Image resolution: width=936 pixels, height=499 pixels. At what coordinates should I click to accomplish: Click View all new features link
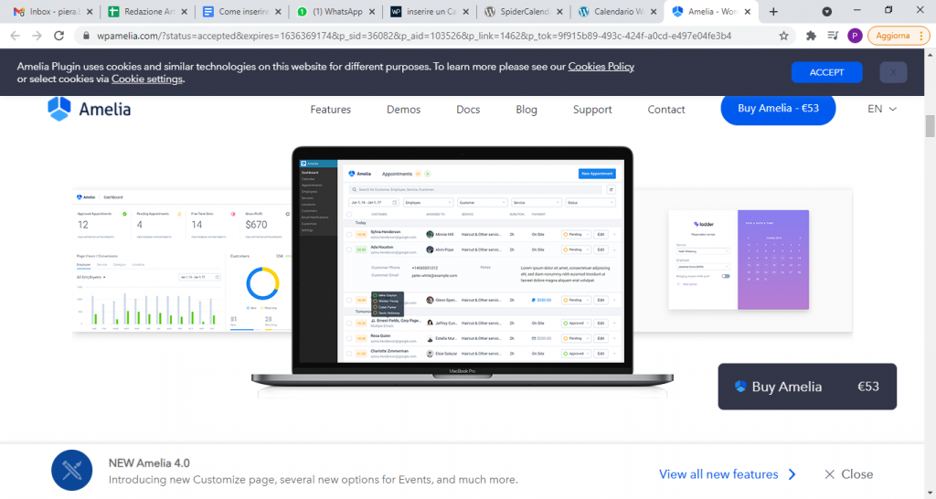point(718,474)
